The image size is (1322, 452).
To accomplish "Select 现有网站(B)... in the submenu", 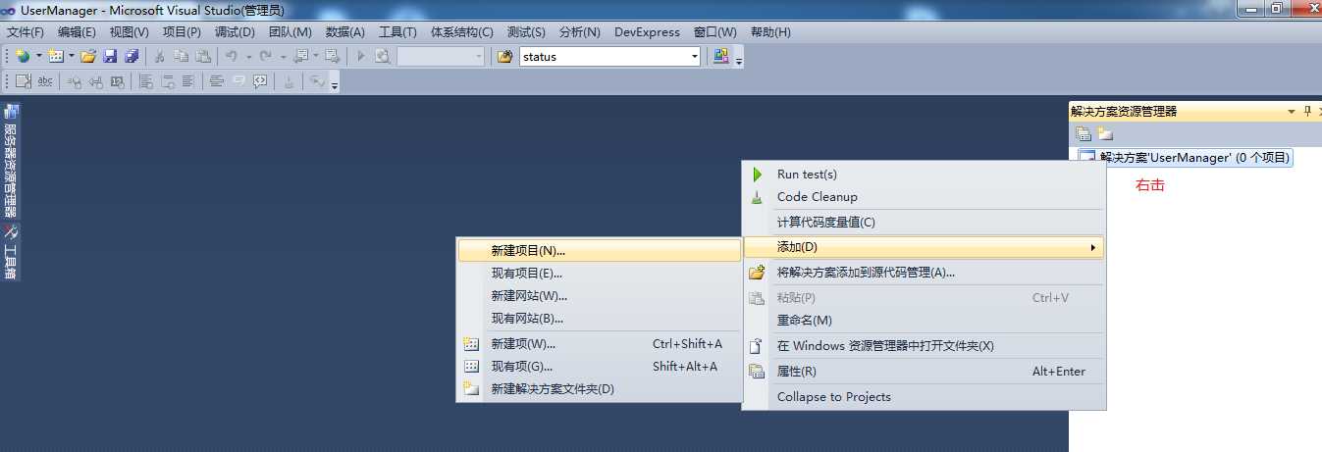I will point(600,319).
